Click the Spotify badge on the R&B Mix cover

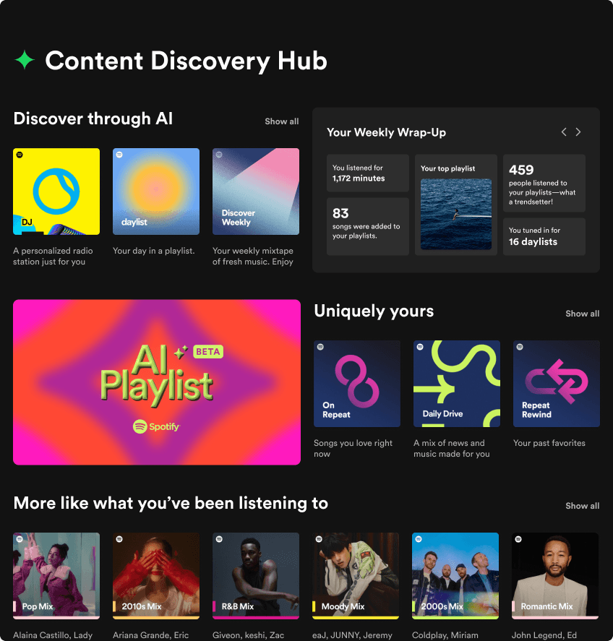[x=219, y=539]
